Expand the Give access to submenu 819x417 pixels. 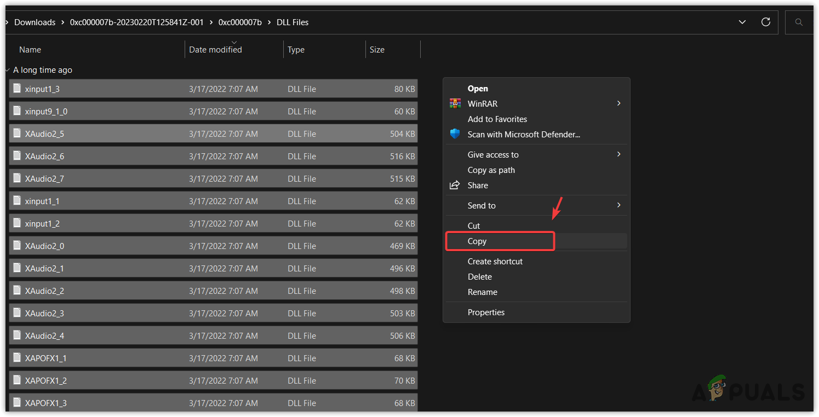pyautogui.click(x=618, y=154)
